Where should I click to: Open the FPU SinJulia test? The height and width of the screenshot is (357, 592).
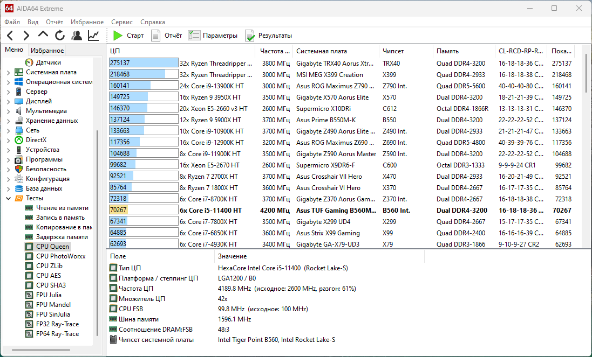53,314
